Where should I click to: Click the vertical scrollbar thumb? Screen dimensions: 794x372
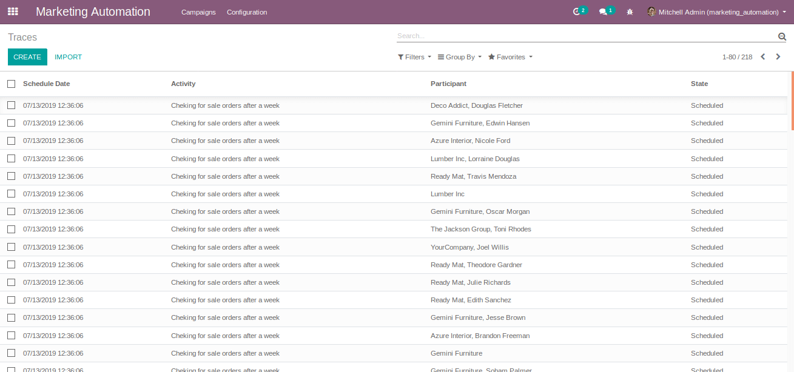(792, 101)
